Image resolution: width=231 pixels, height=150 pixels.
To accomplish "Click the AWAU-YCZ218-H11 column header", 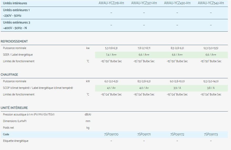I will [x=111, y=3].
